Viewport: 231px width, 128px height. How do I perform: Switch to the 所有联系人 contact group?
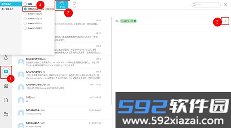click(11, 4)
